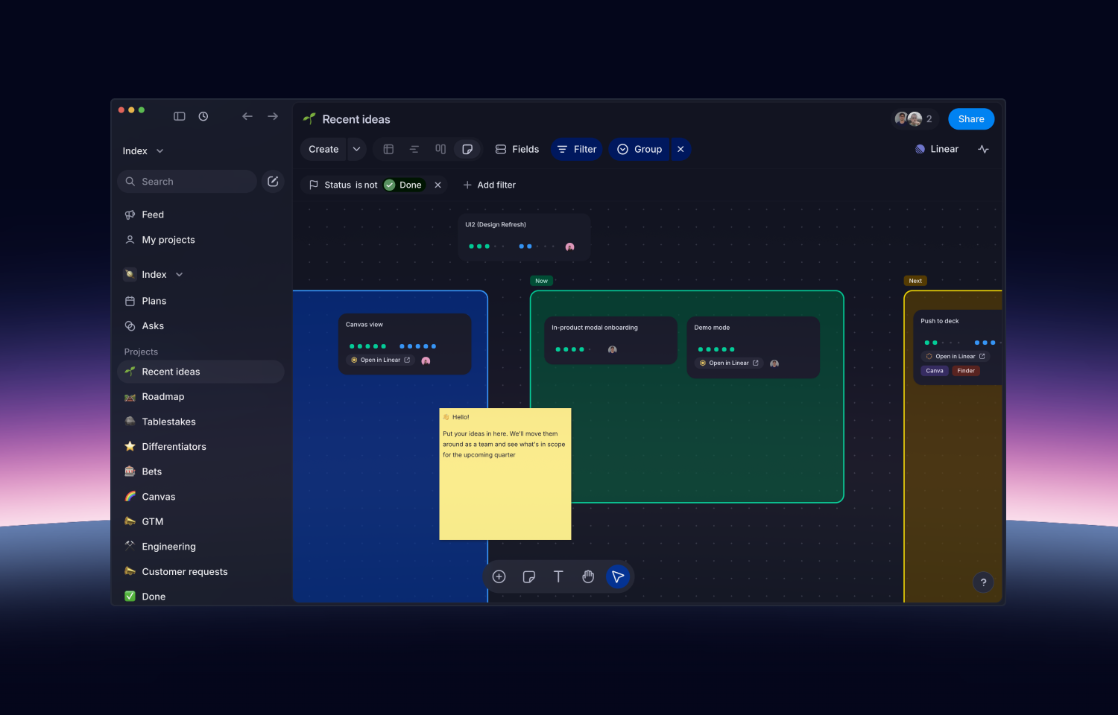Click the add element plus tool
1118x715 pixels.
tap(499, 576)
